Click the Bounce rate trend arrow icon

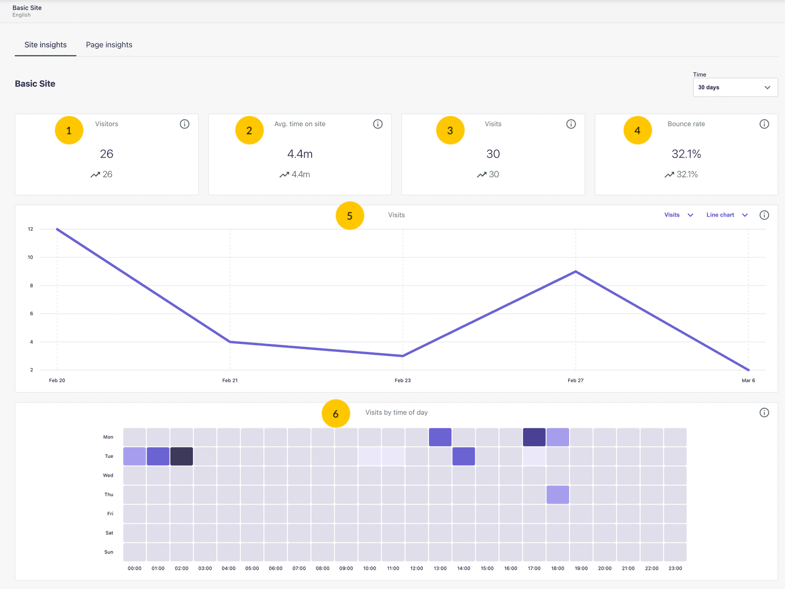point(669,175)
